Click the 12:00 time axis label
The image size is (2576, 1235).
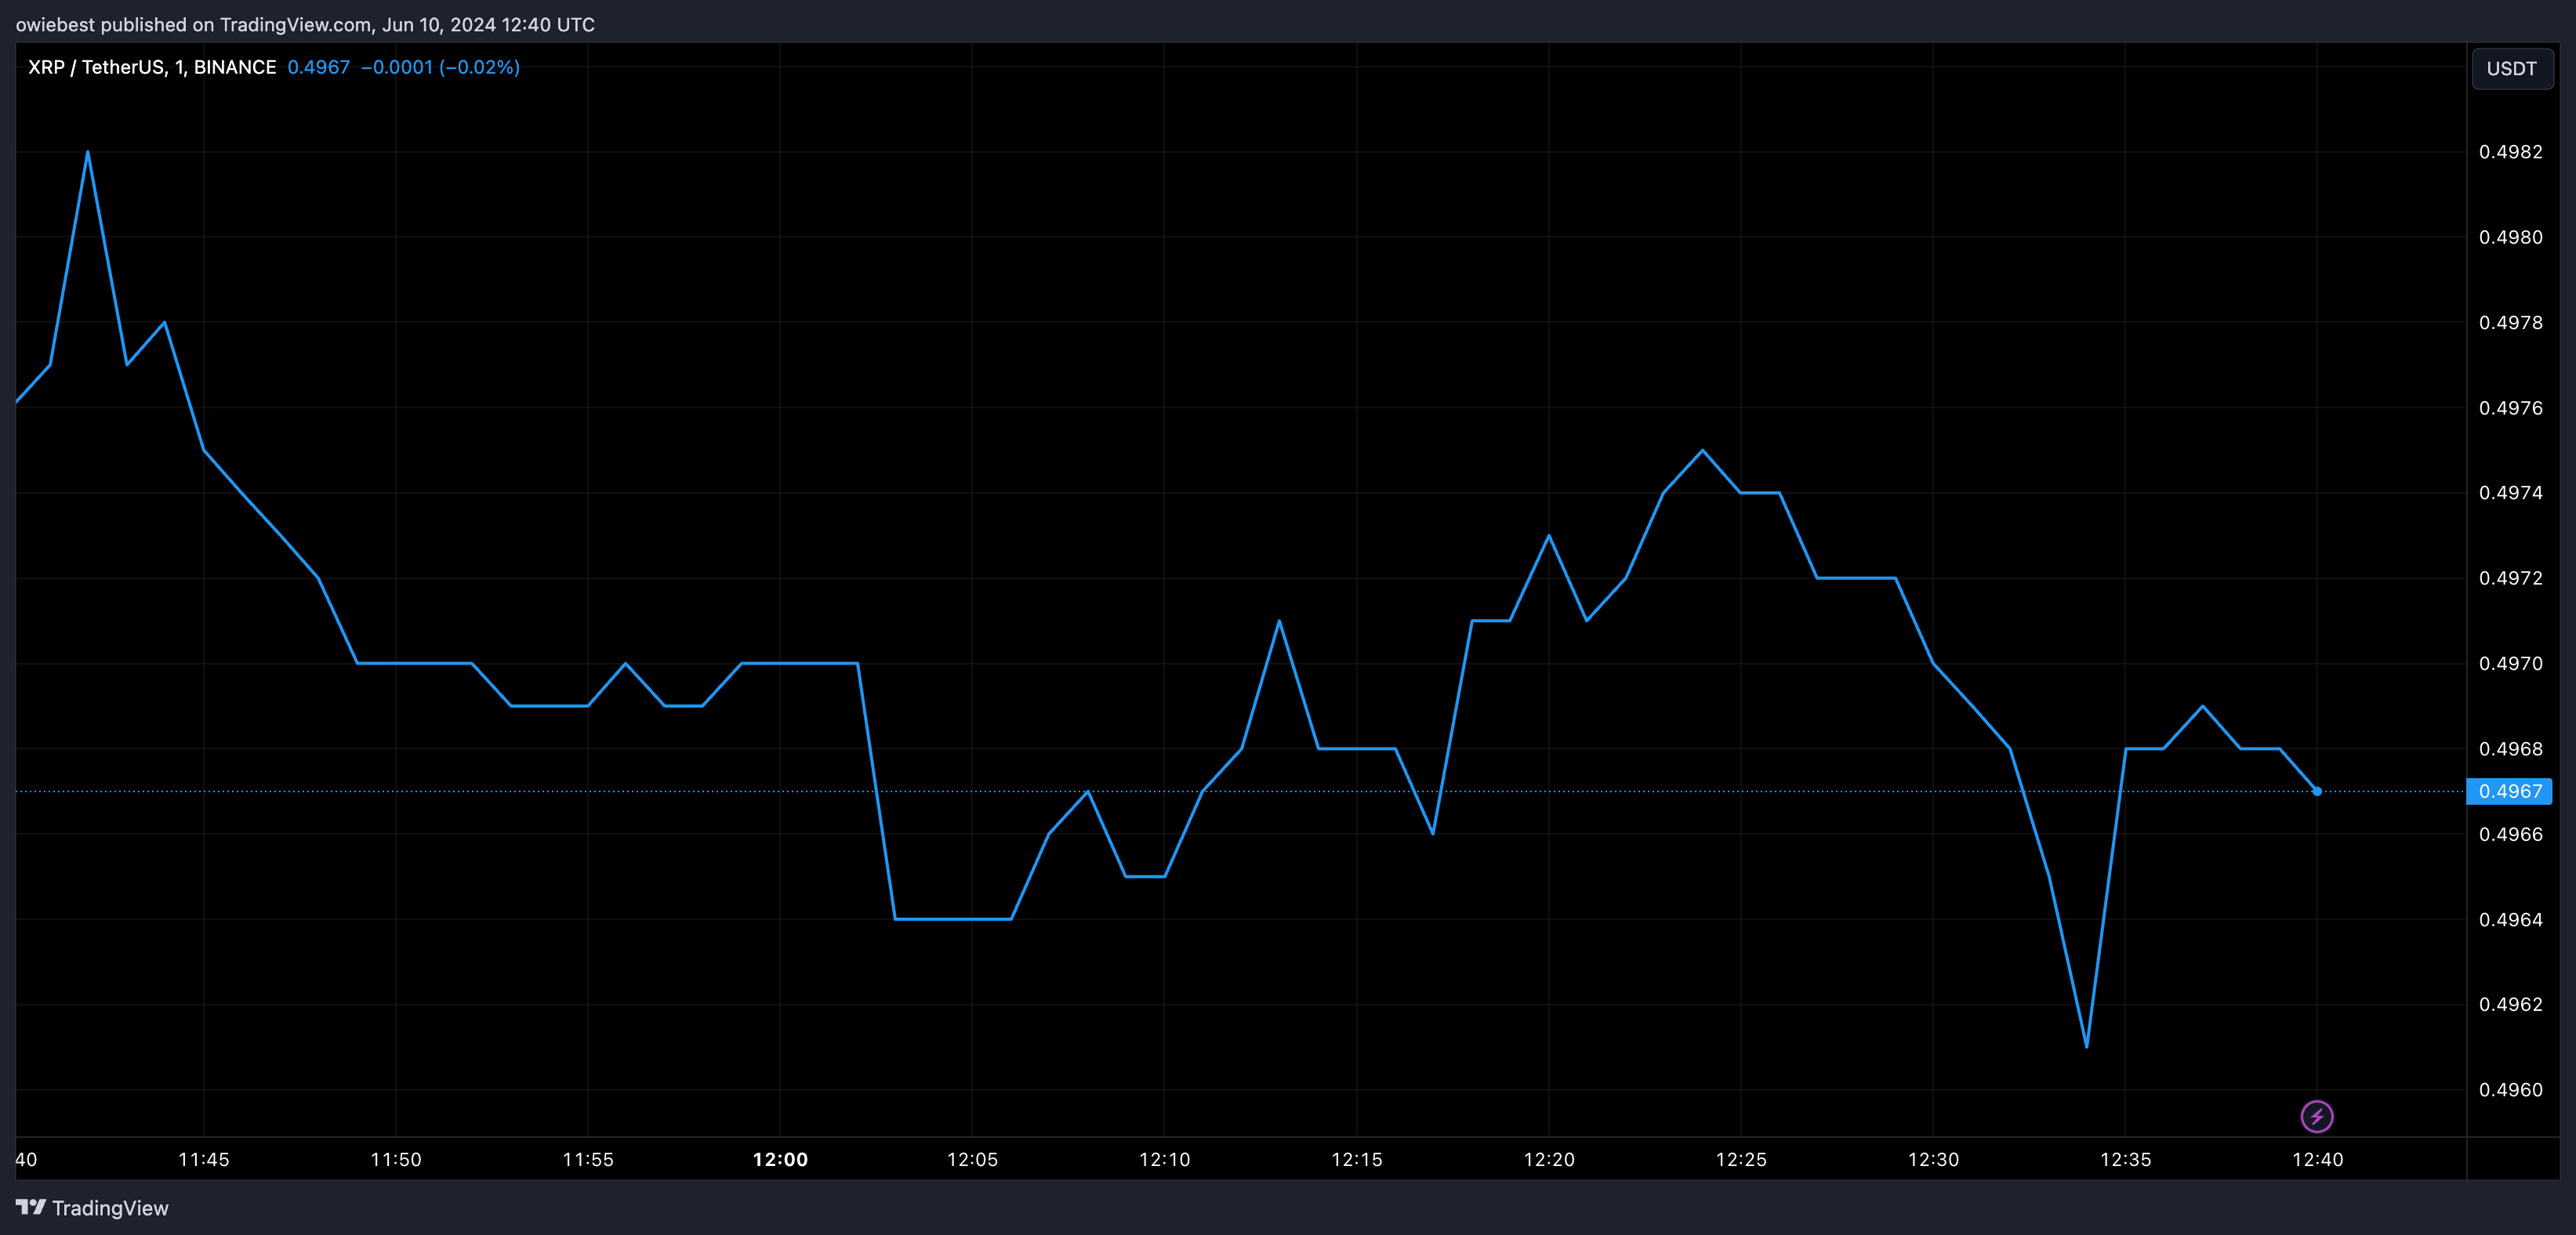point(780,1159)
